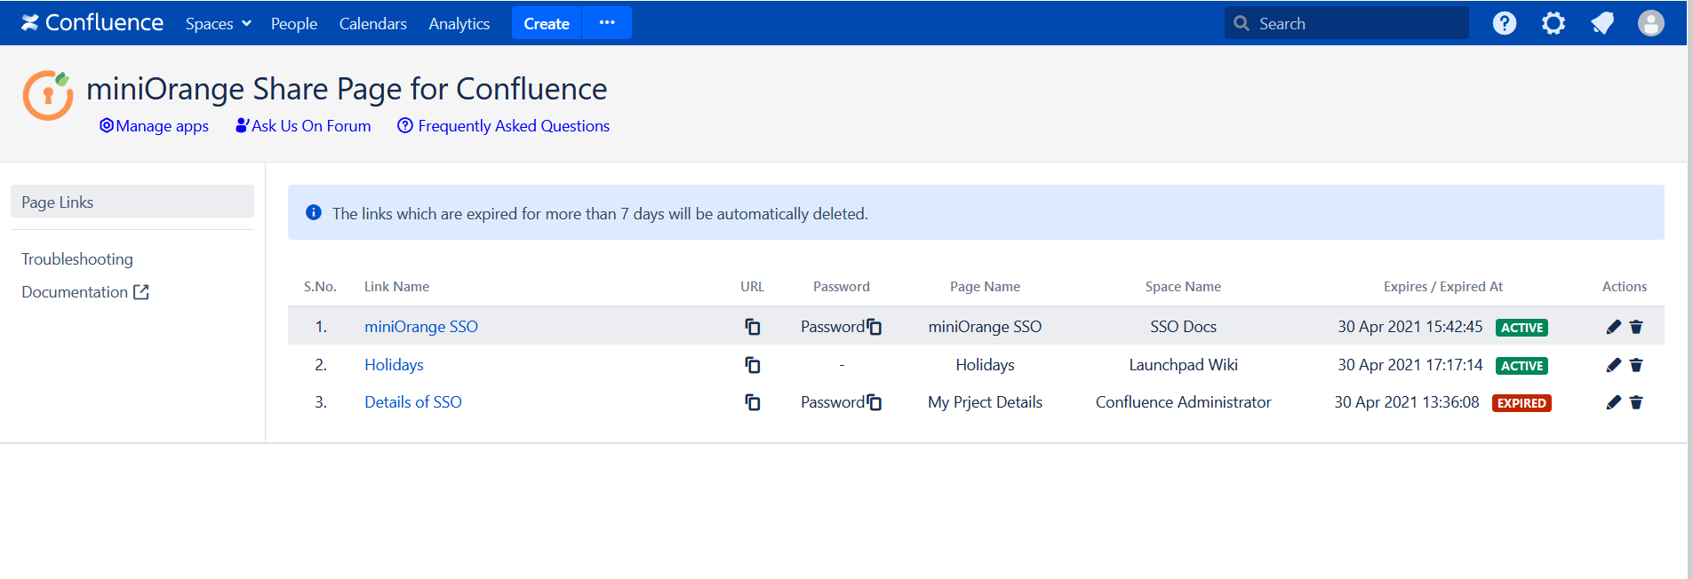Viewport: 1693px width, 579px height.
Task: Click the 30 Apr 2021 13:36:08 expiry date
Action: 1407,402
